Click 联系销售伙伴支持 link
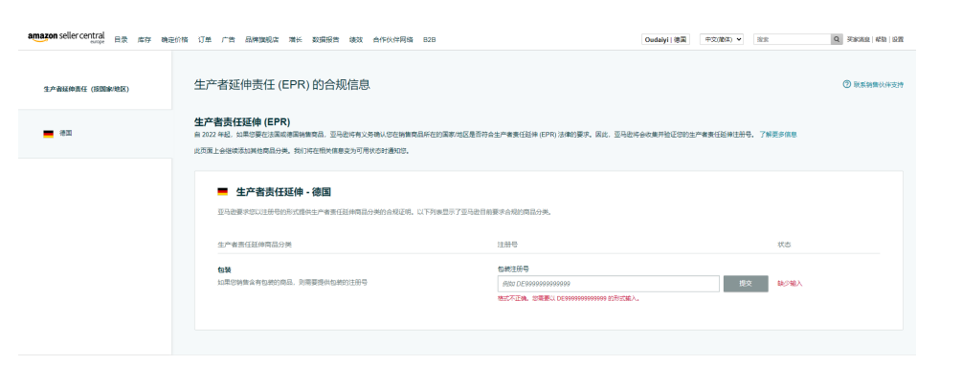962x365 pixels. click(878, 84)
